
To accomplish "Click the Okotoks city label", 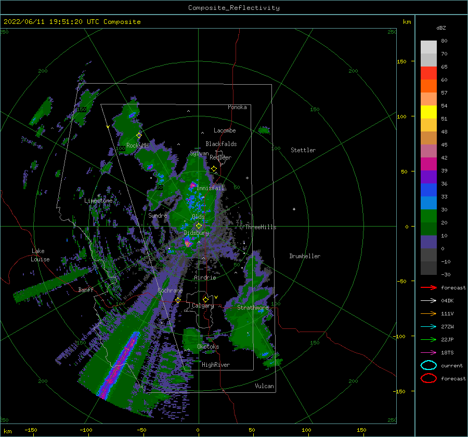I will (208, 347).
